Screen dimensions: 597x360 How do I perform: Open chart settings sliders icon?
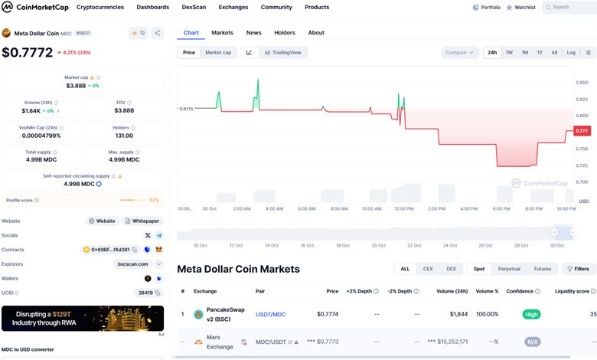589,53
